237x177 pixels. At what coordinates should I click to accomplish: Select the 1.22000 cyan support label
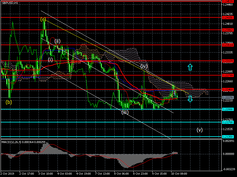pos(228,109)
